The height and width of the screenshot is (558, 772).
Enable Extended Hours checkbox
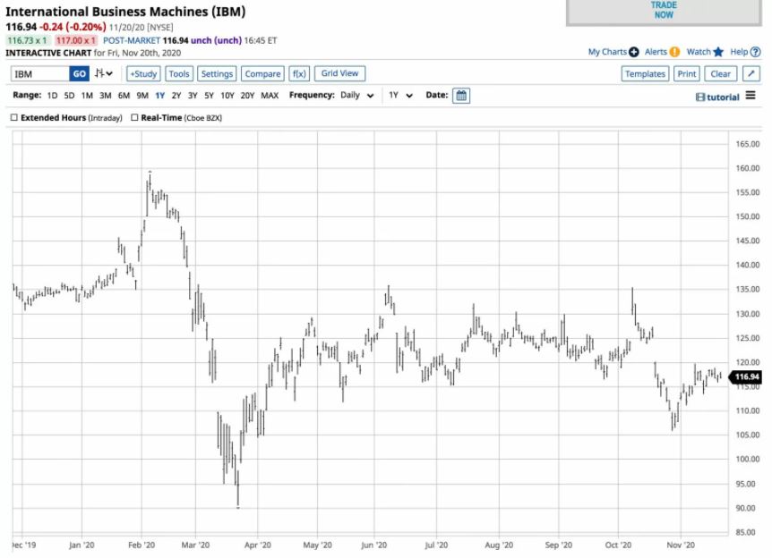(13, 117)
